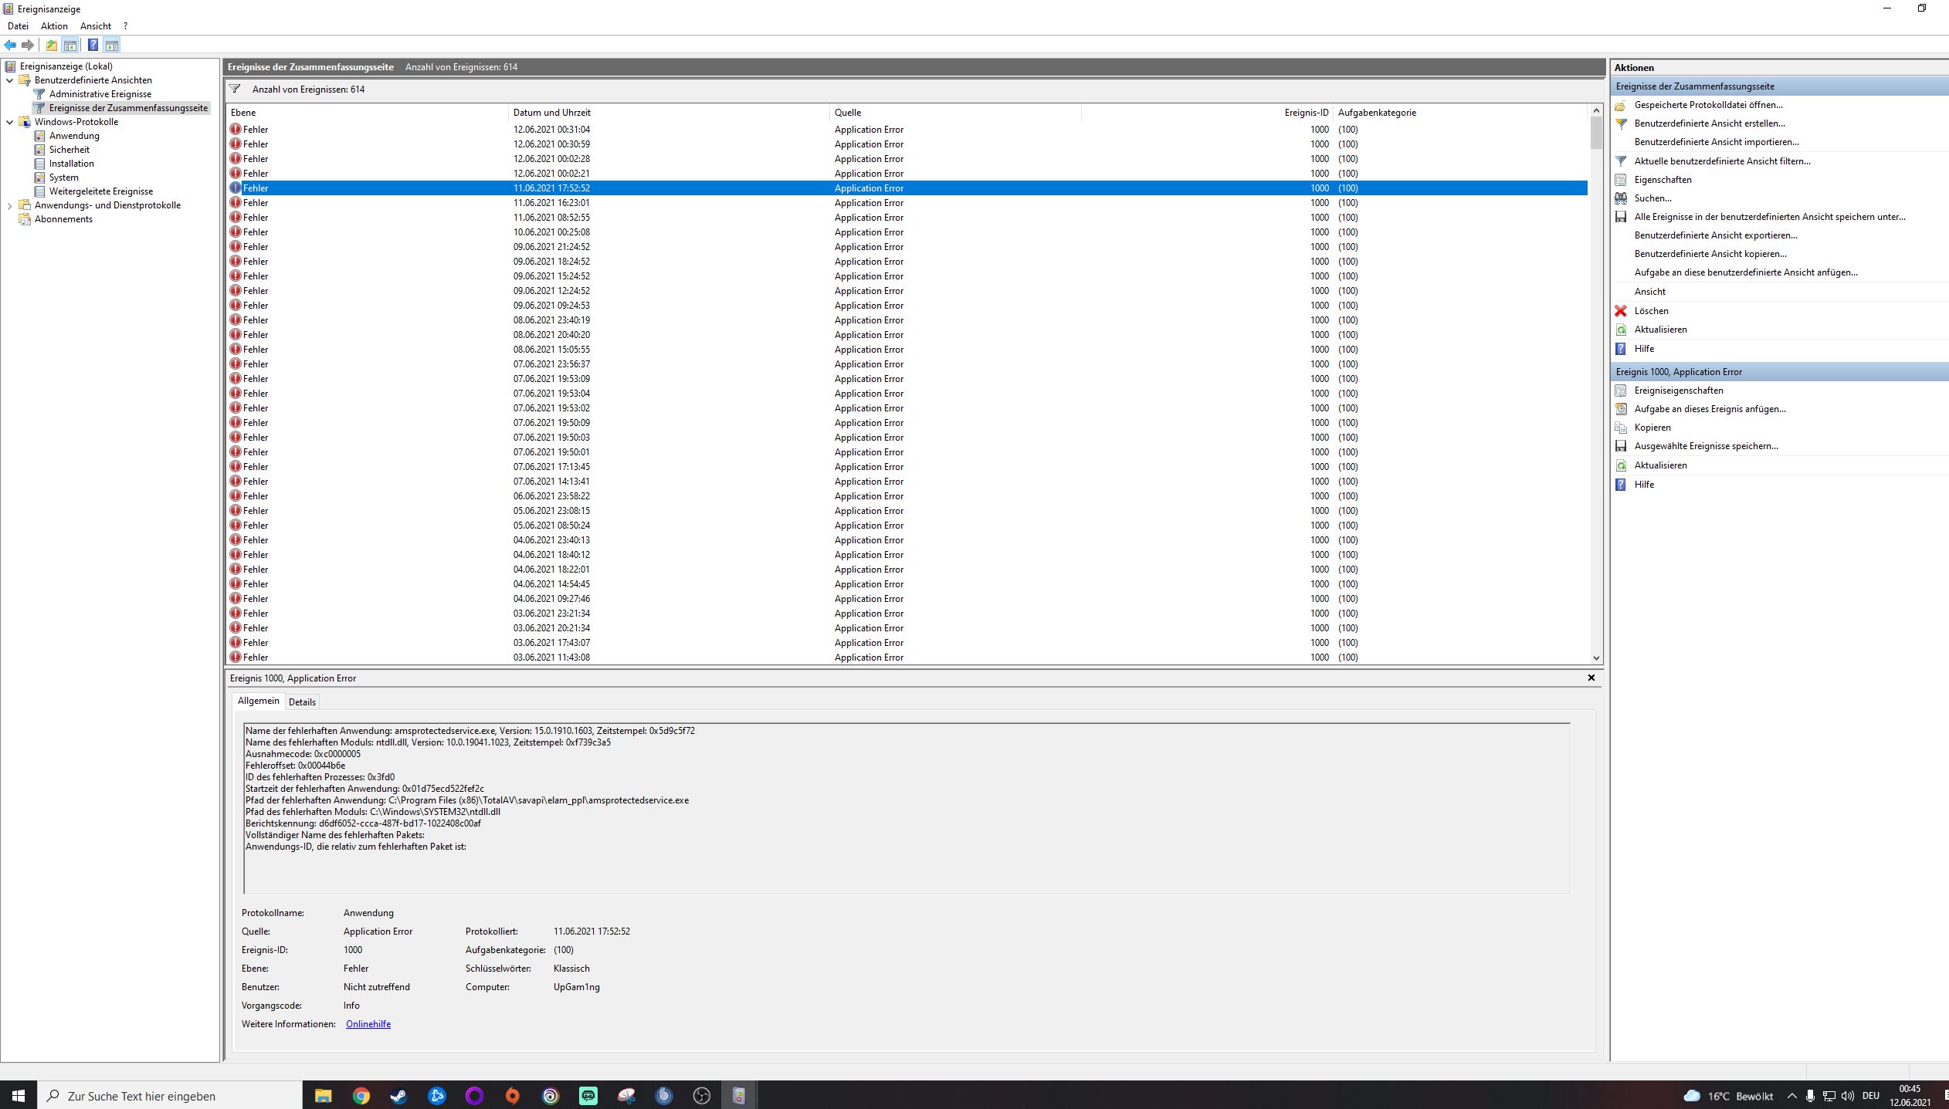Viewport: 1949px width, 1109px height.
Task: Expand Anwendungs- und Dienstprotokolle node
Action: coord(9,205)
